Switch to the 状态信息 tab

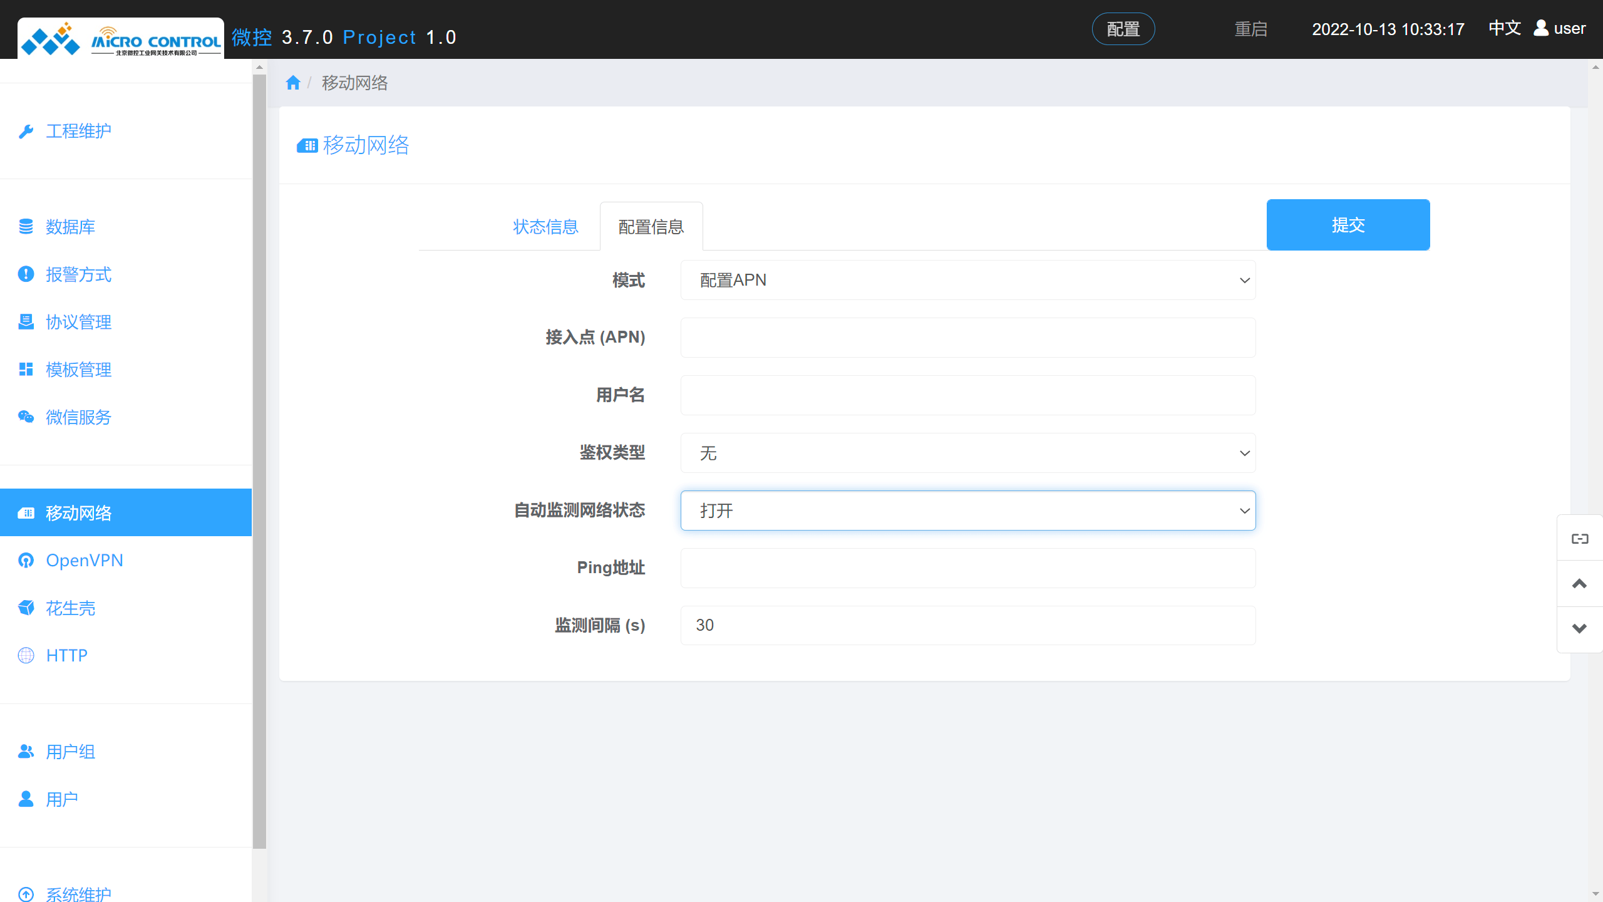(545, 226)
